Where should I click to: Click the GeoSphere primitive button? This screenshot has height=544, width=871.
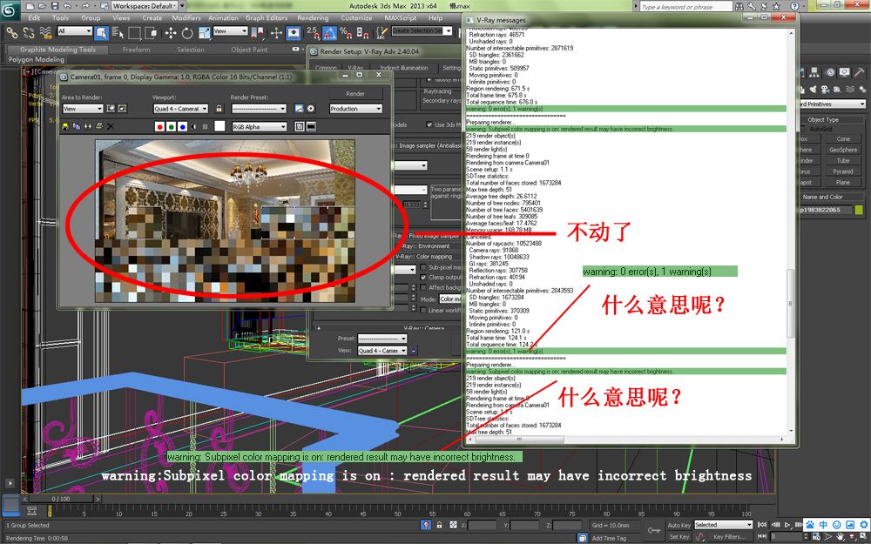pyautogui.click(x=842, y=150)
